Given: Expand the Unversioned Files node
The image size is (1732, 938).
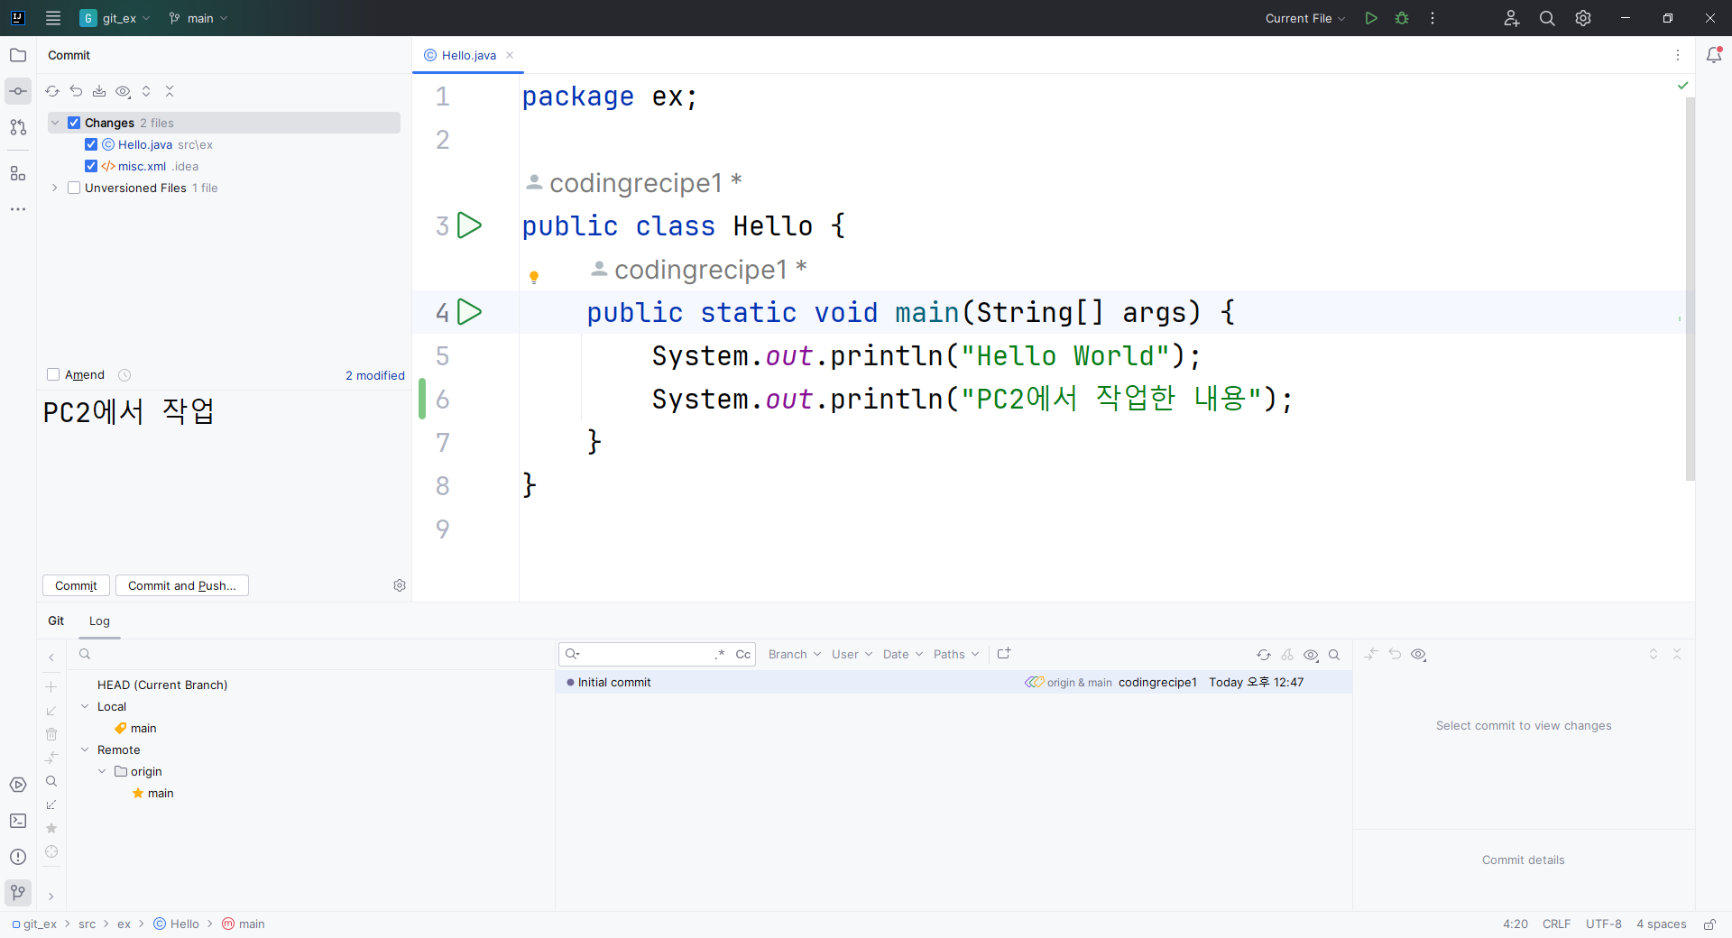Looking at the screenshot, I should 55,188.
